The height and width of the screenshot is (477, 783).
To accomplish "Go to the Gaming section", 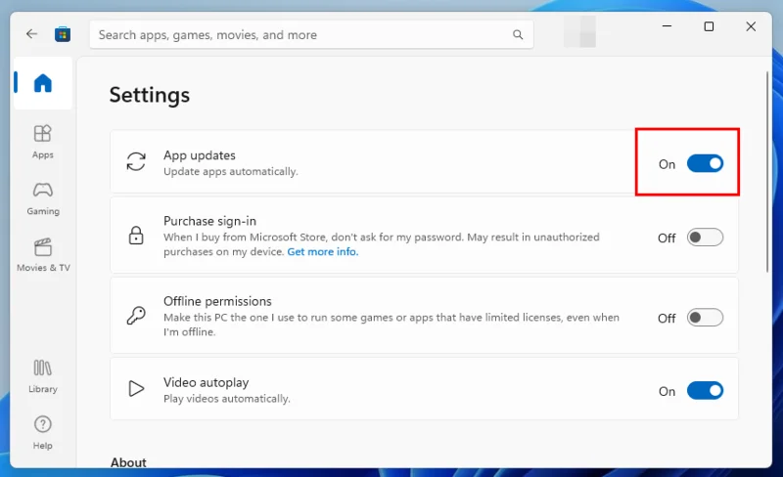I will coord(43,197).
